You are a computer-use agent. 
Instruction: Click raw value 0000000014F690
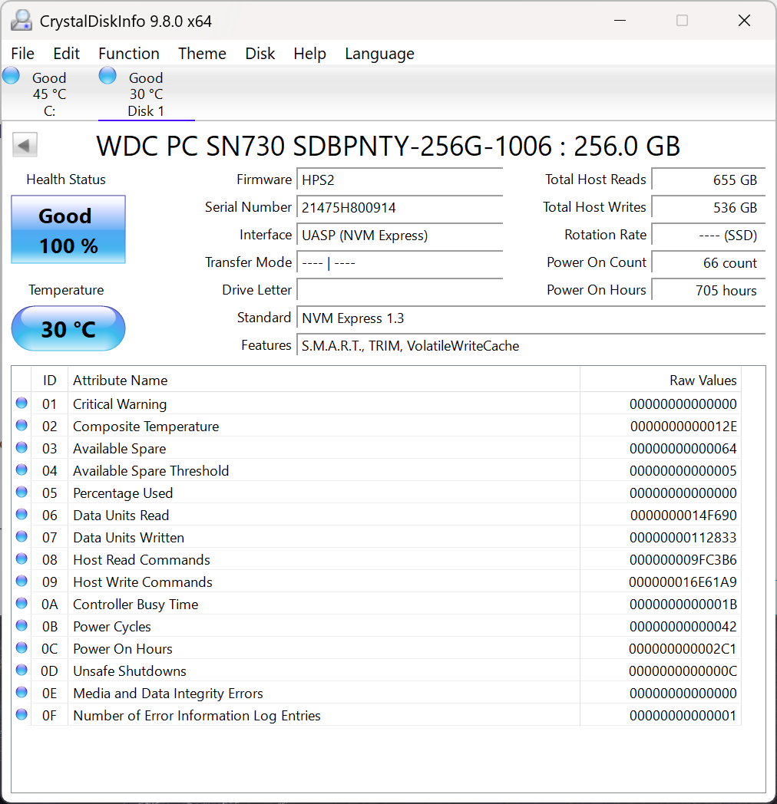tap(683, 516)
